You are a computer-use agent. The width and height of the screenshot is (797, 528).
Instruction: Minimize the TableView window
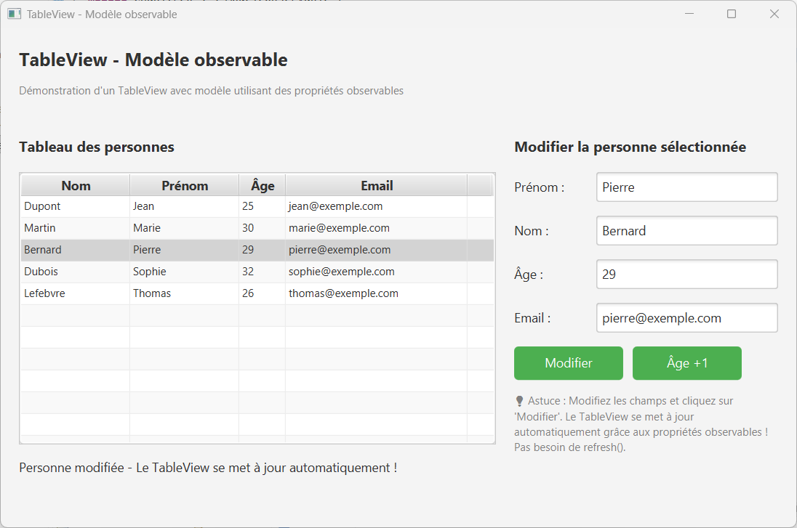(688, 13)
